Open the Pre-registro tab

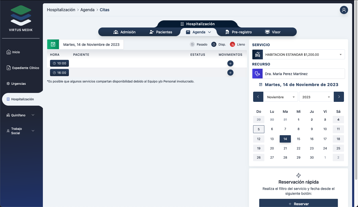[238, 32]
